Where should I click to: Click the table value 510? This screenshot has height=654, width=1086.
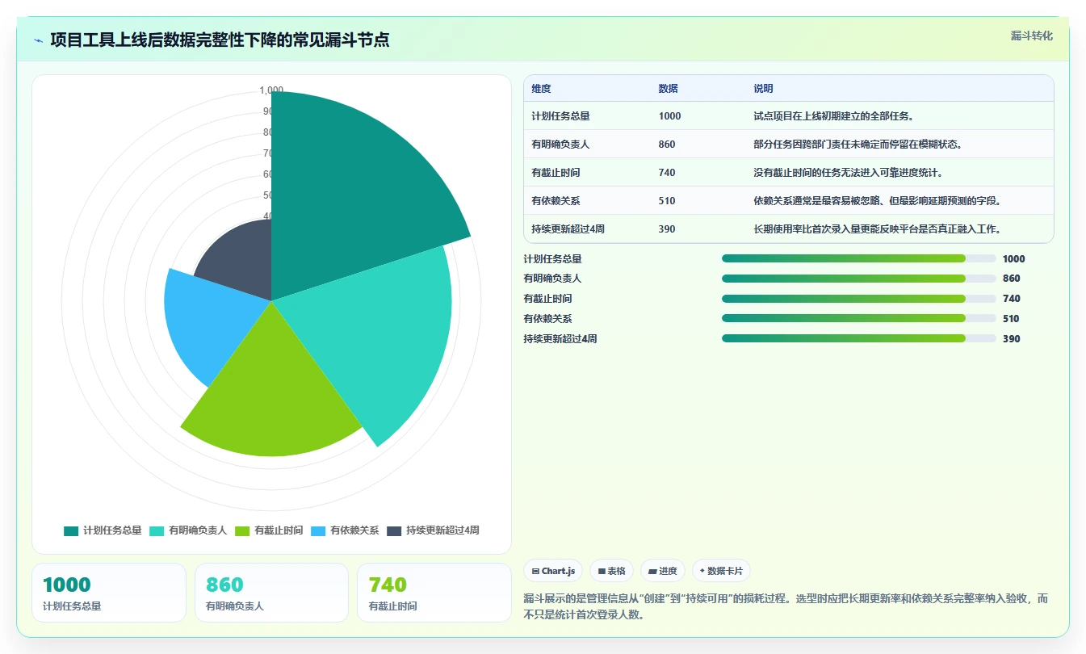(667, 201)
